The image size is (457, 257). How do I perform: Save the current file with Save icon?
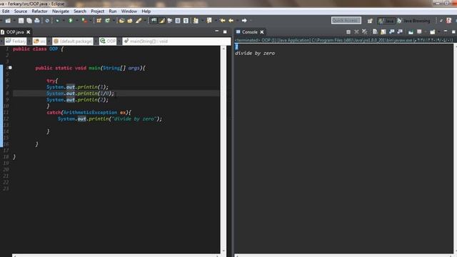click(x=21, y=21)
